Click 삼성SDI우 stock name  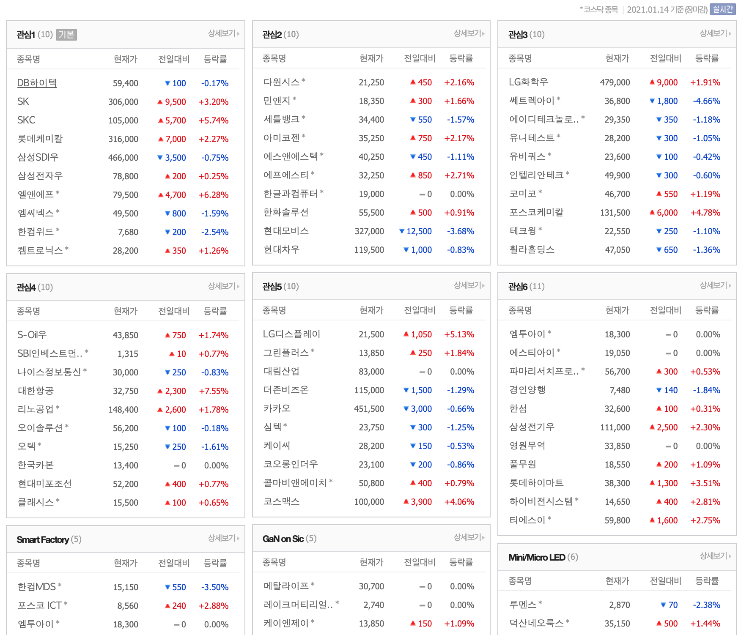[x=38, y=157]
